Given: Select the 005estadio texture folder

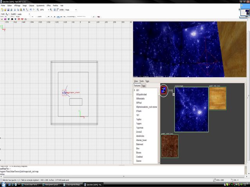Looking at the screenshot, I should [141, 99].
